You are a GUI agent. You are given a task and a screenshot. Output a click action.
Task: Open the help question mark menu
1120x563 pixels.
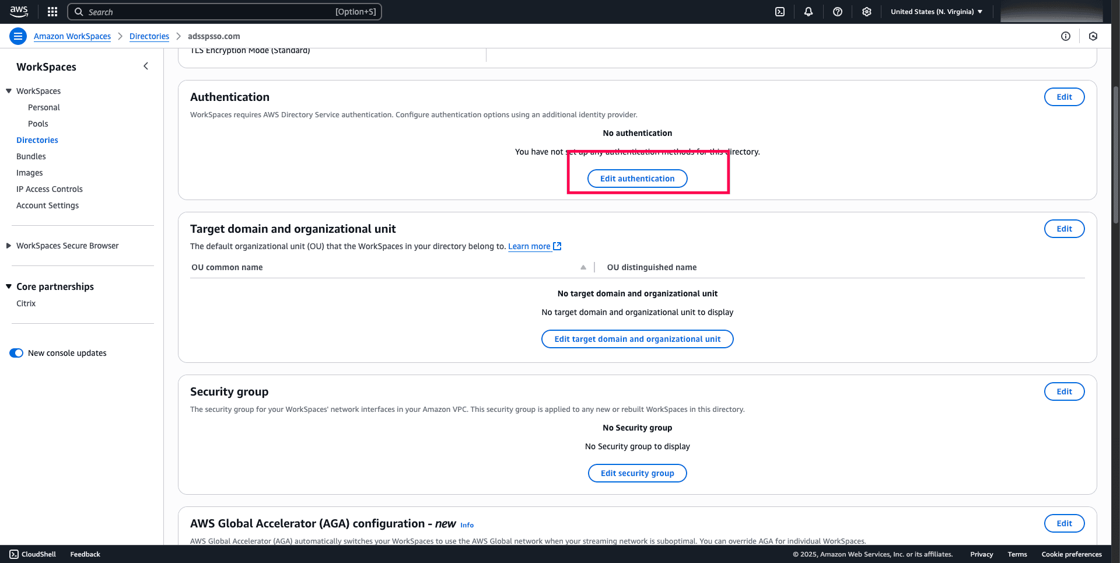(838, 12)
